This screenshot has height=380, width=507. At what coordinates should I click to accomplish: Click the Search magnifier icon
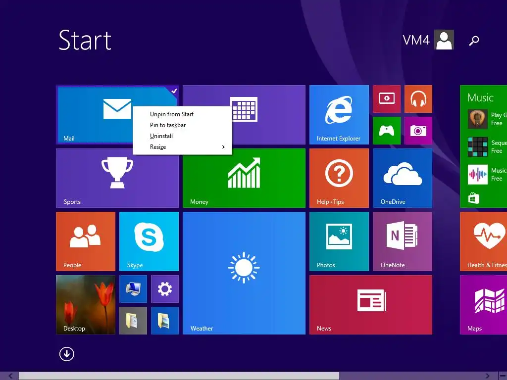(x=474, y=41)
